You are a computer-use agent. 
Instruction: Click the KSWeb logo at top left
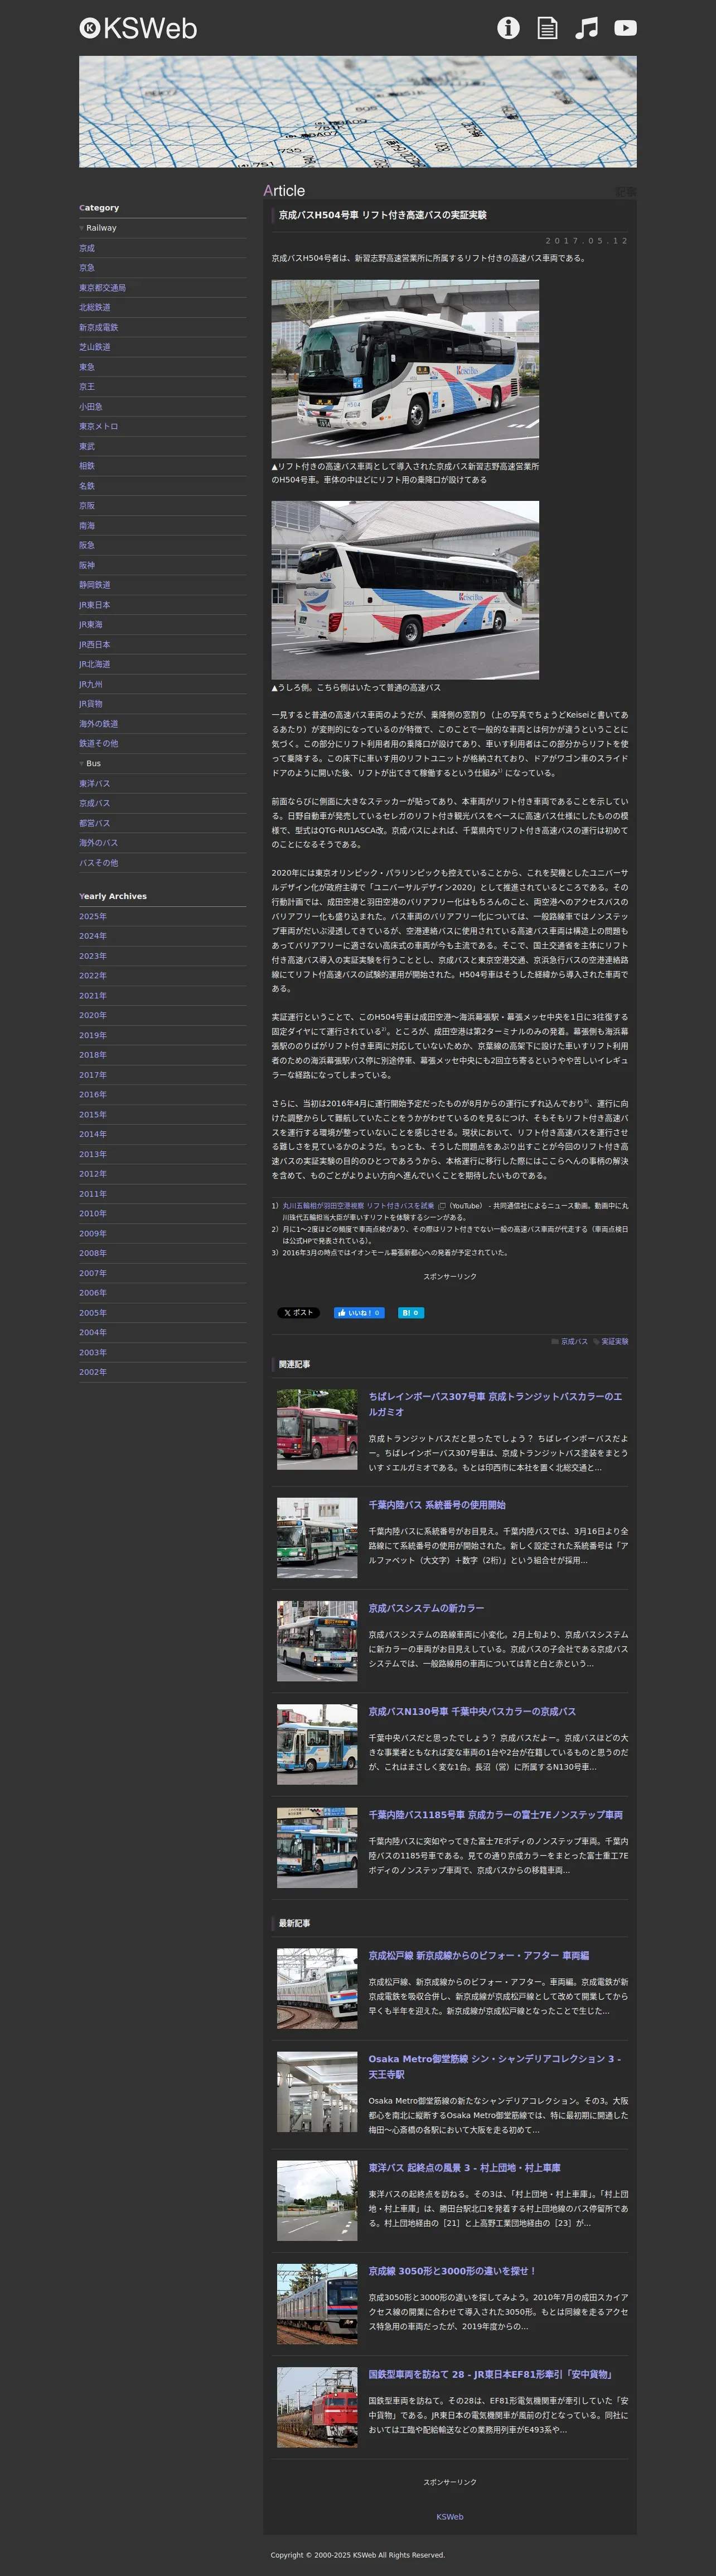(138, 28)
